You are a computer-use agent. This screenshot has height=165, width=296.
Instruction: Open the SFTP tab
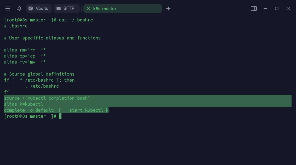point(66,8)
